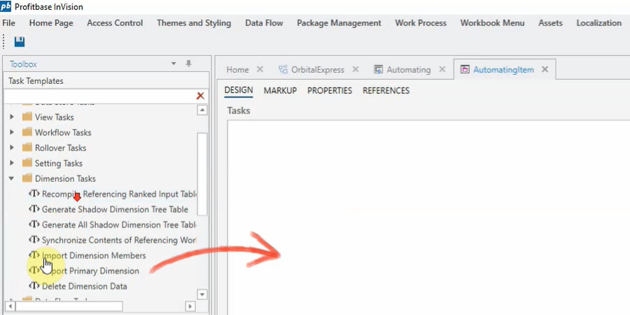Click the tree vertical scrollbar down arrow
Viewport: 630px width, 315px height.
click(x=202, y=295)
